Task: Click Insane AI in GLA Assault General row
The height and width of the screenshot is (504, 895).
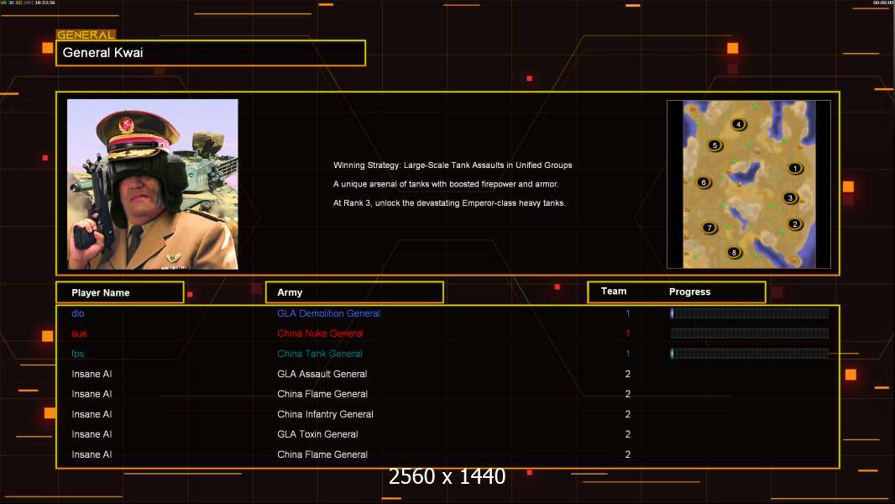Action: click(x=92, y=374)
